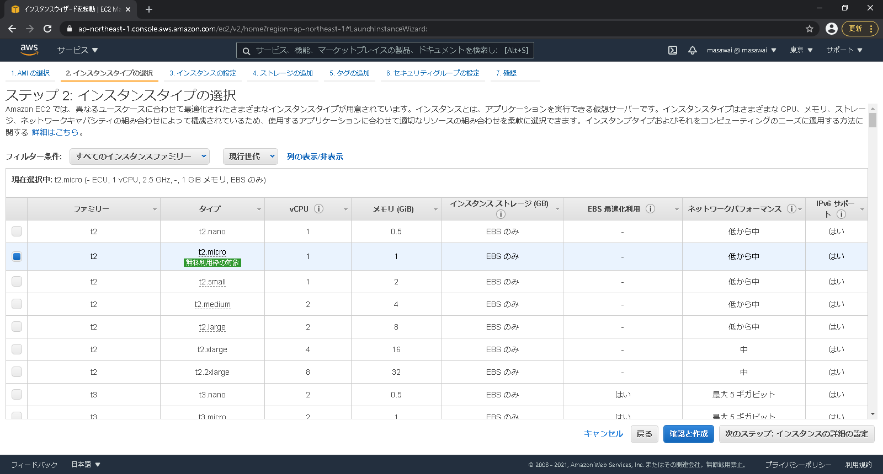
Task: Go to step 3 インスタンスの設定
Action: pyautogui.click(x=203, y=73)
